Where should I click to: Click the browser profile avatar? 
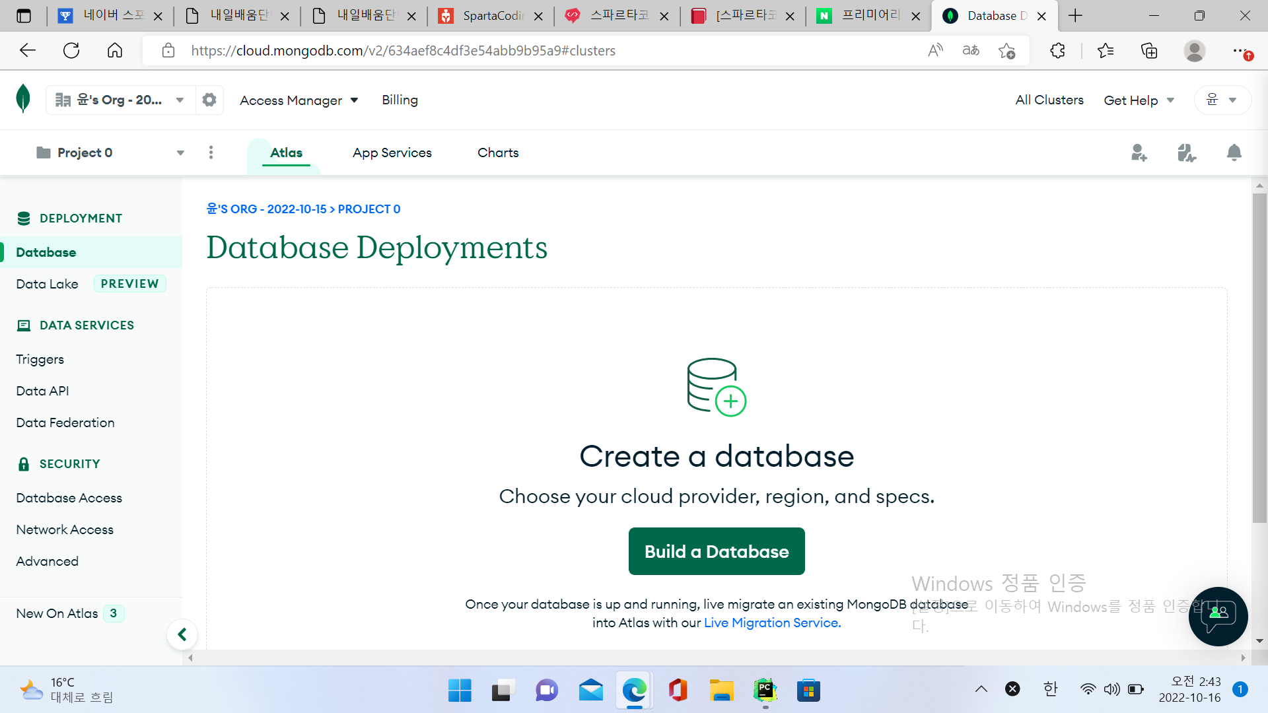(x=1194, y=50)
